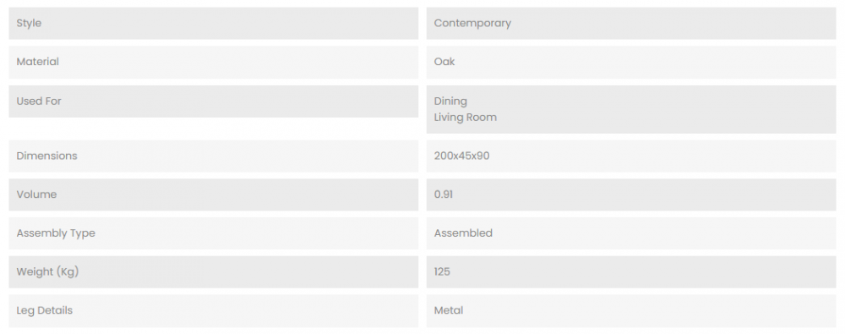Select the Dining text value
Viewport: 845px width, 334px height.
tap(450, 101)
